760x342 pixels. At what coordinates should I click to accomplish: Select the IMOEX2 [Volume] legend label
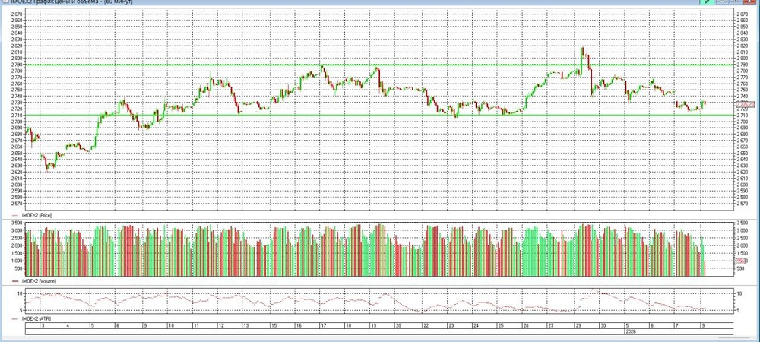(40, 281)
